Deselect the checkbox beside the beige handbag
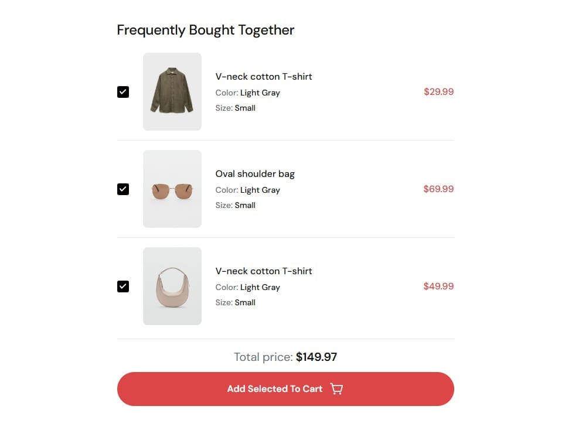582x423 pixels. click(123, 286)
